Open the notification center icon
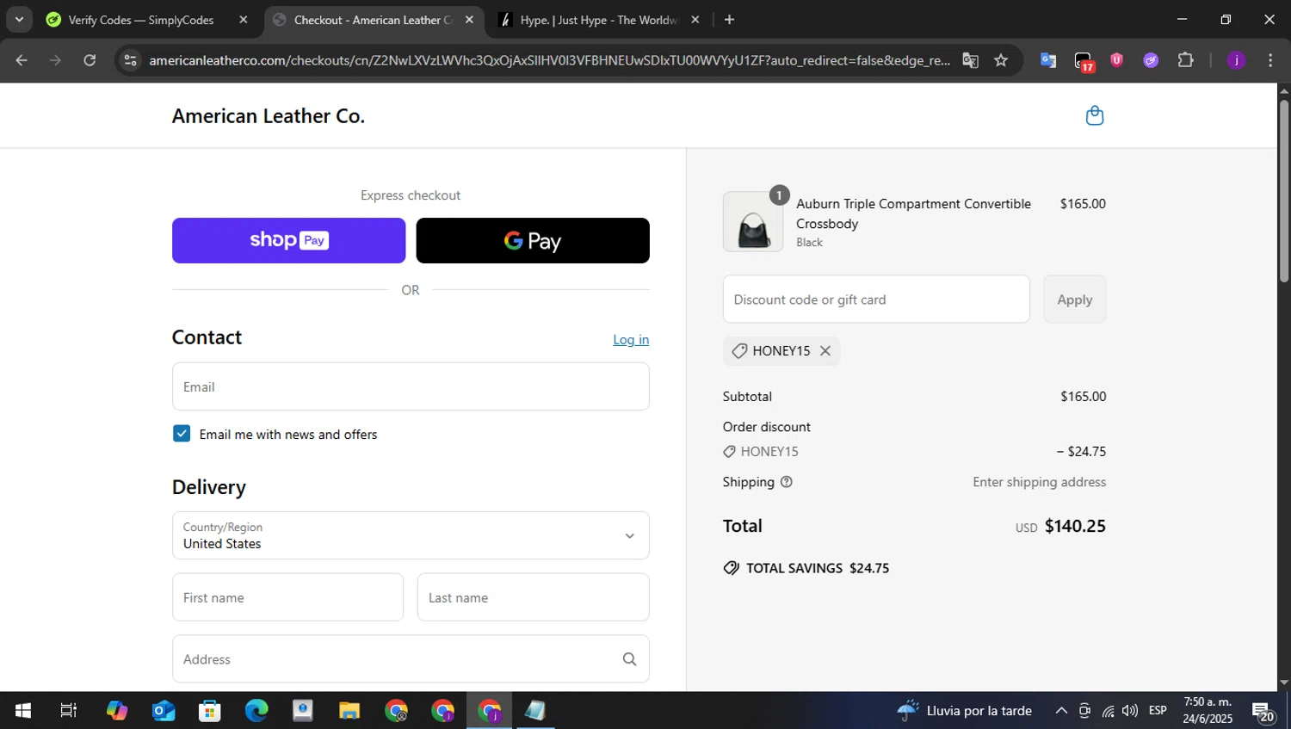The image size is (1291, 729). pyautogui.click(x=1263, y=713)
